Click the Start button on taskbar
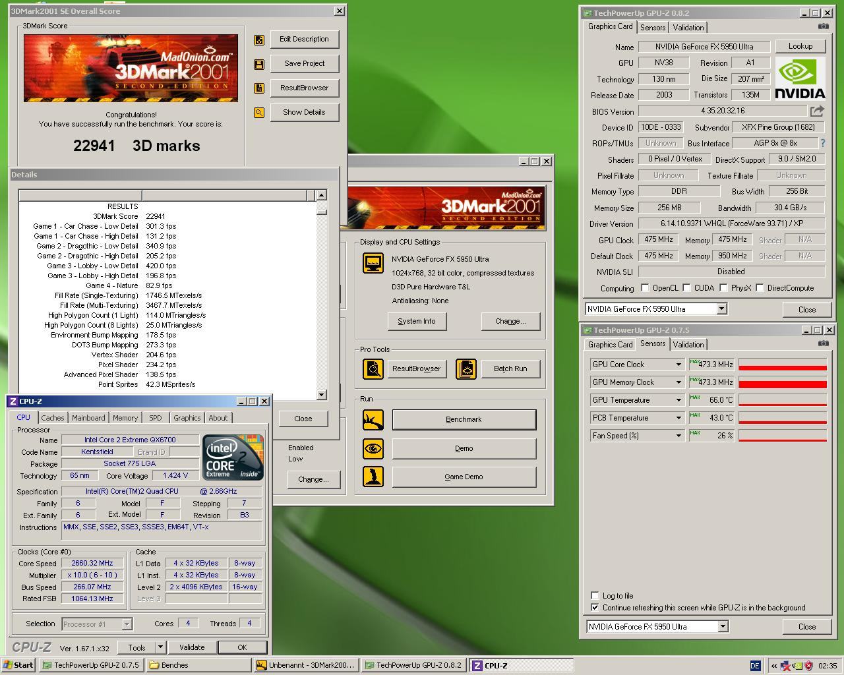 click(x=18, y=665)
